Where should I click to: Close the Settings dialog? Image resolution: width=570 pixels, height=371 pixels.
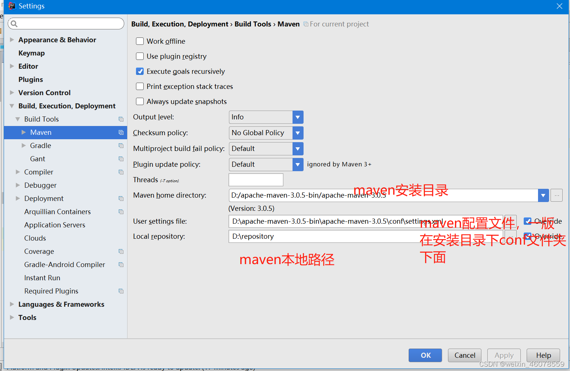[559, 6]
